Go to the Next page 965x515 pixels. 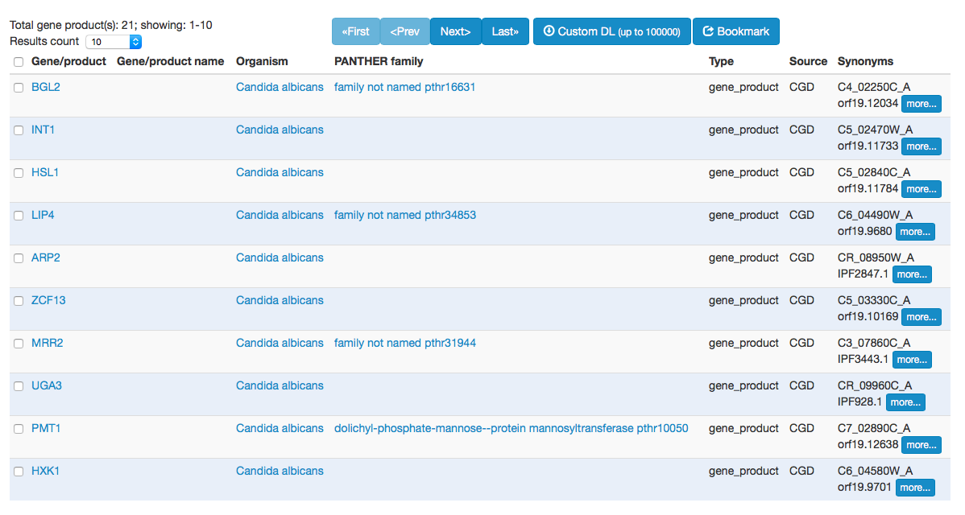pos(455,31)
